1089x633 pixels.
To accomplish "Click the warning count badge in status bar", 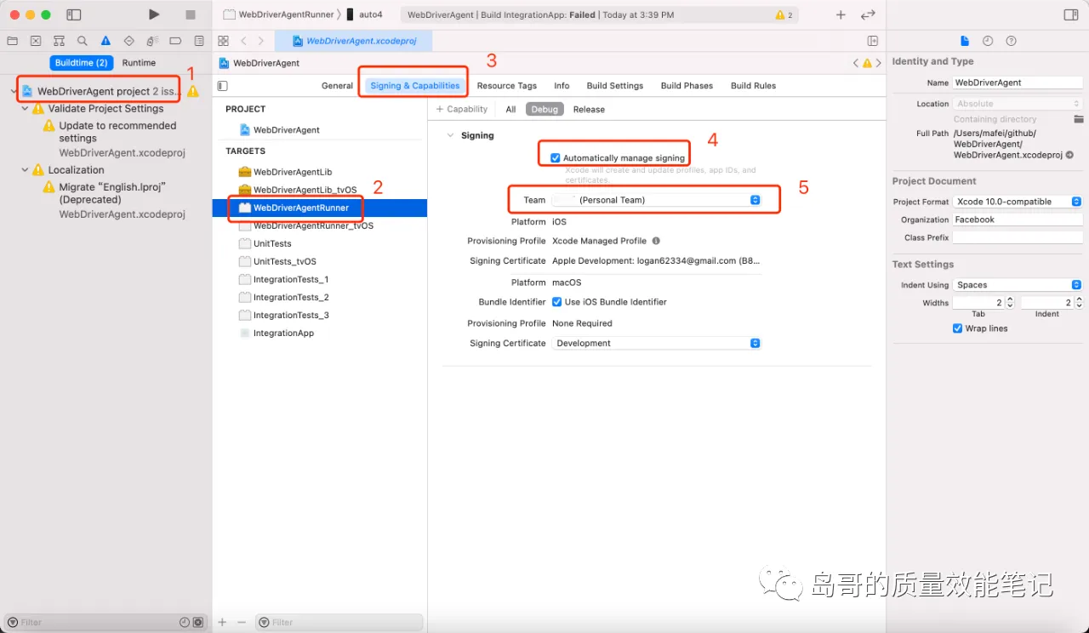I will (784, 14).
